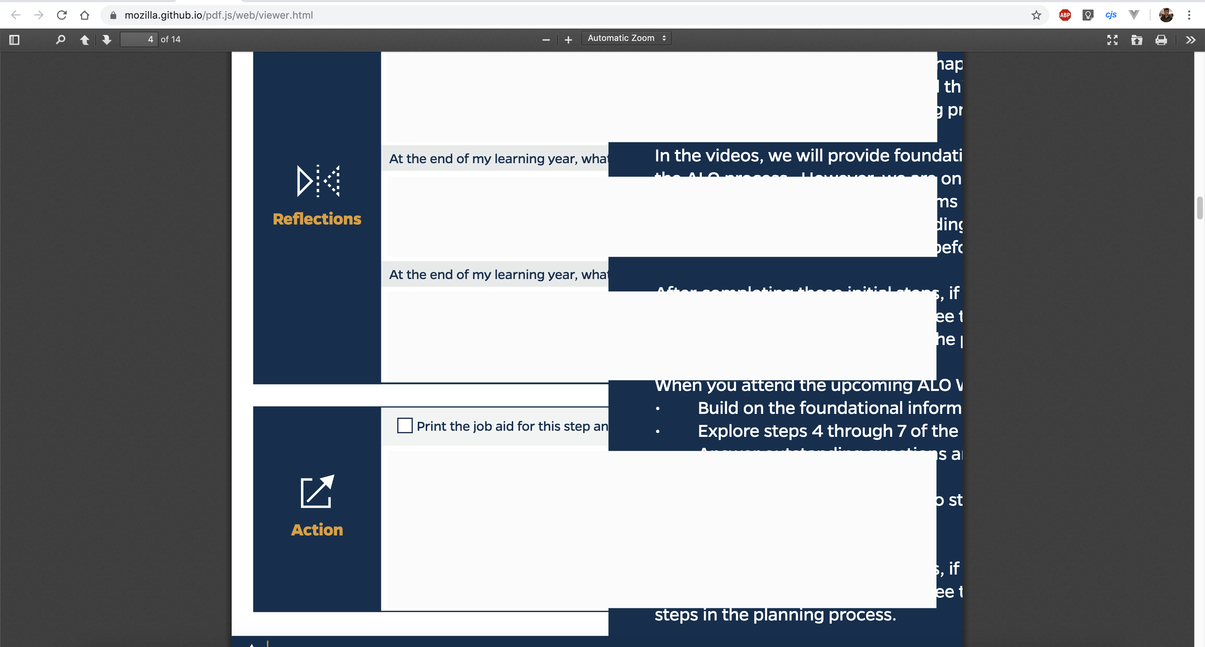
Task: Select the AdBlock Plus extension
Action: tap(1065, 14)
